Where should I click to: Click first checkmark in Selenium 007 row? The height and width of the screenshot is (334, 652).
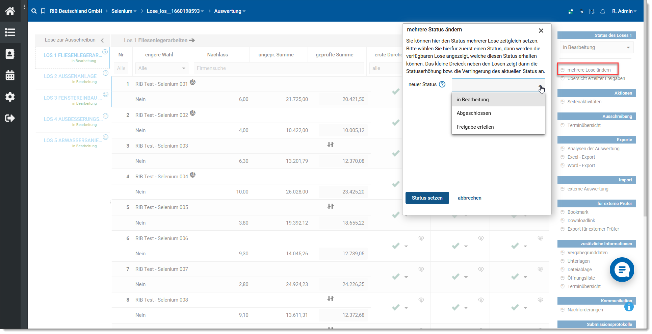pos(396,277)
